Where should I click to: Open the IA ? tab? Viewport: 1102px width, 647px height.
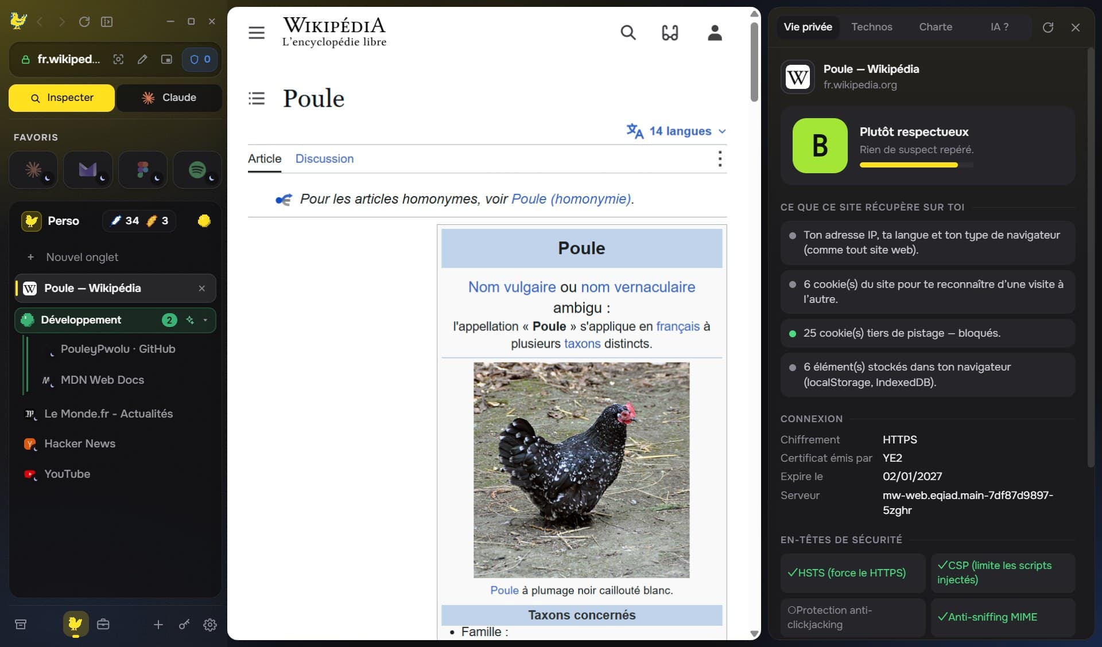999,27
